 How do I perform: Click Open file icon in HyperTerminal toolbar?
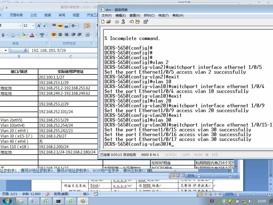(x=109, y=22)
